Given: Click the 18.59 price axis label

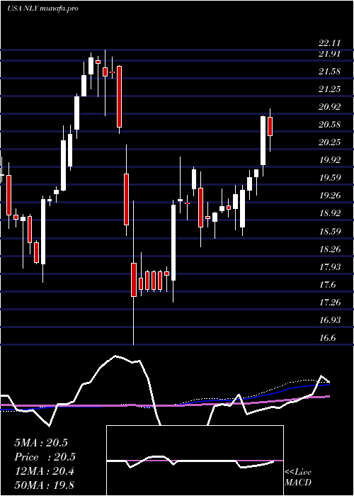Looking at the screenshot, I should pos(330,232).
